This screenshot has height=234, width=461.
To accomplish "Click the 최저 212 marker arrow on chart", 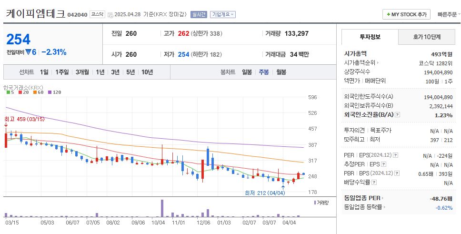I will click(x=283, y=187).
